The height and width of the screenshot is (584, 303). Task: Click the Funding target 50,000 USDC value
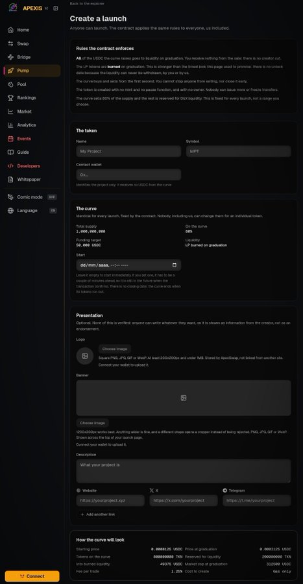point(88,245)
